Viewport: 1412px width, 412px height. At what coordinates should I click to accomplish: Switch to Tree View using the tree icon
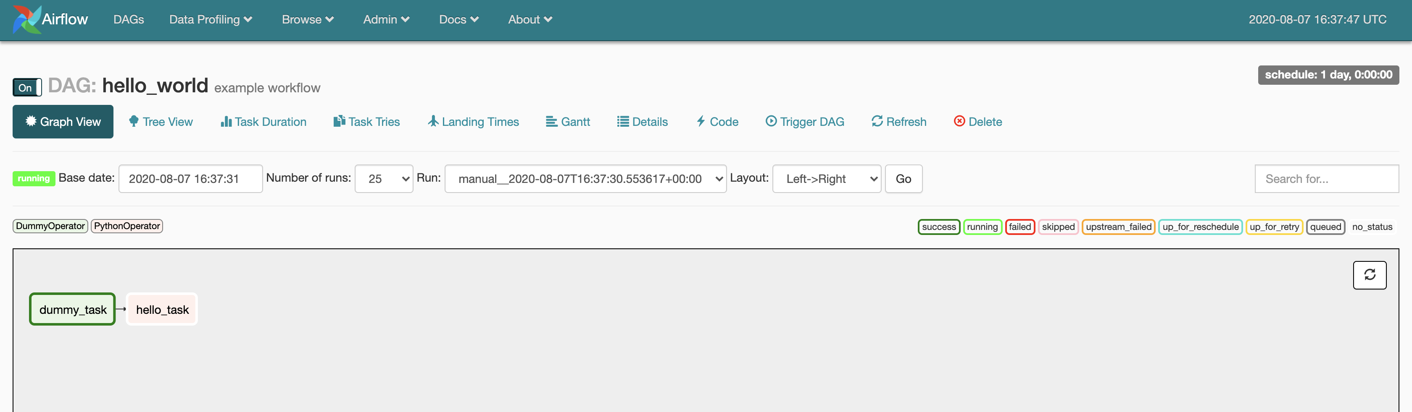coord(133,121)
